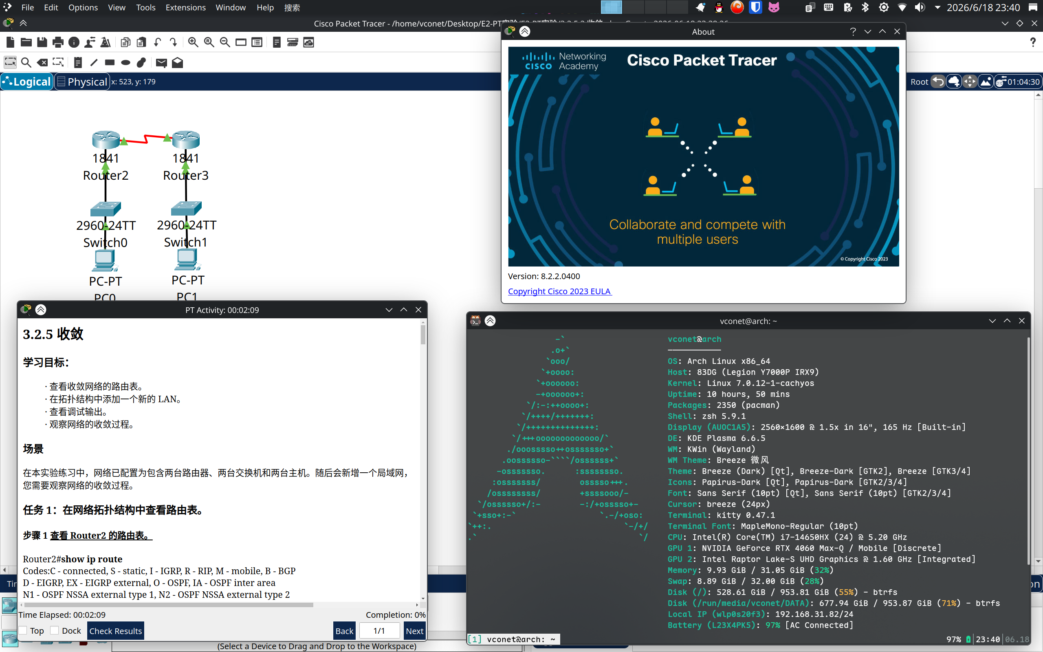Image resolution: width=1043 pixels, height=652 pixels.
Task: Open the File menu
Action: (x=28, y=7)
